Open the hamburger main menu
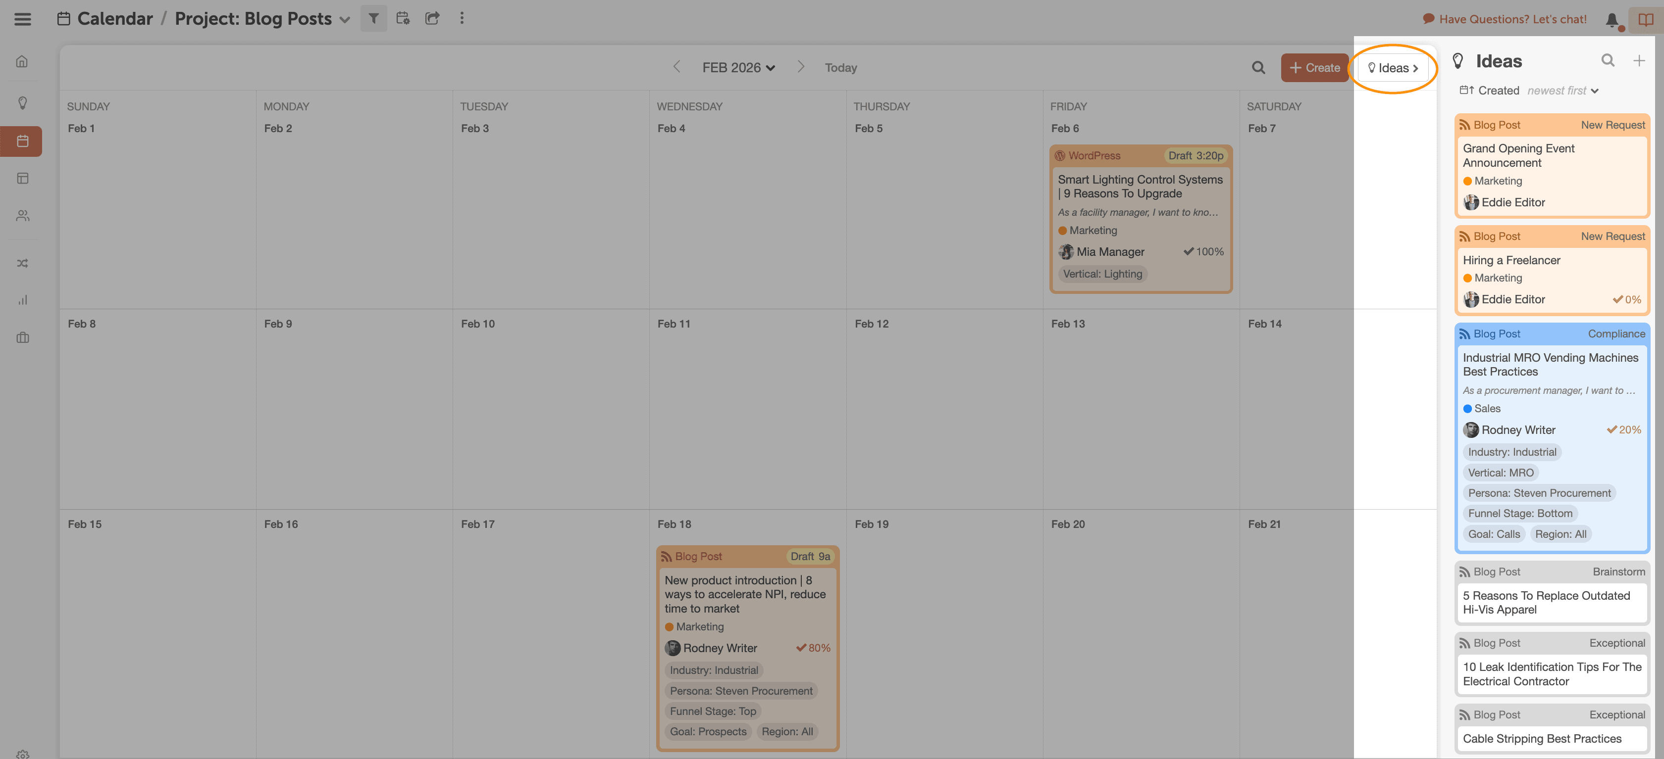This screenshot has width=1664, height=759. [x=23, y=19]
